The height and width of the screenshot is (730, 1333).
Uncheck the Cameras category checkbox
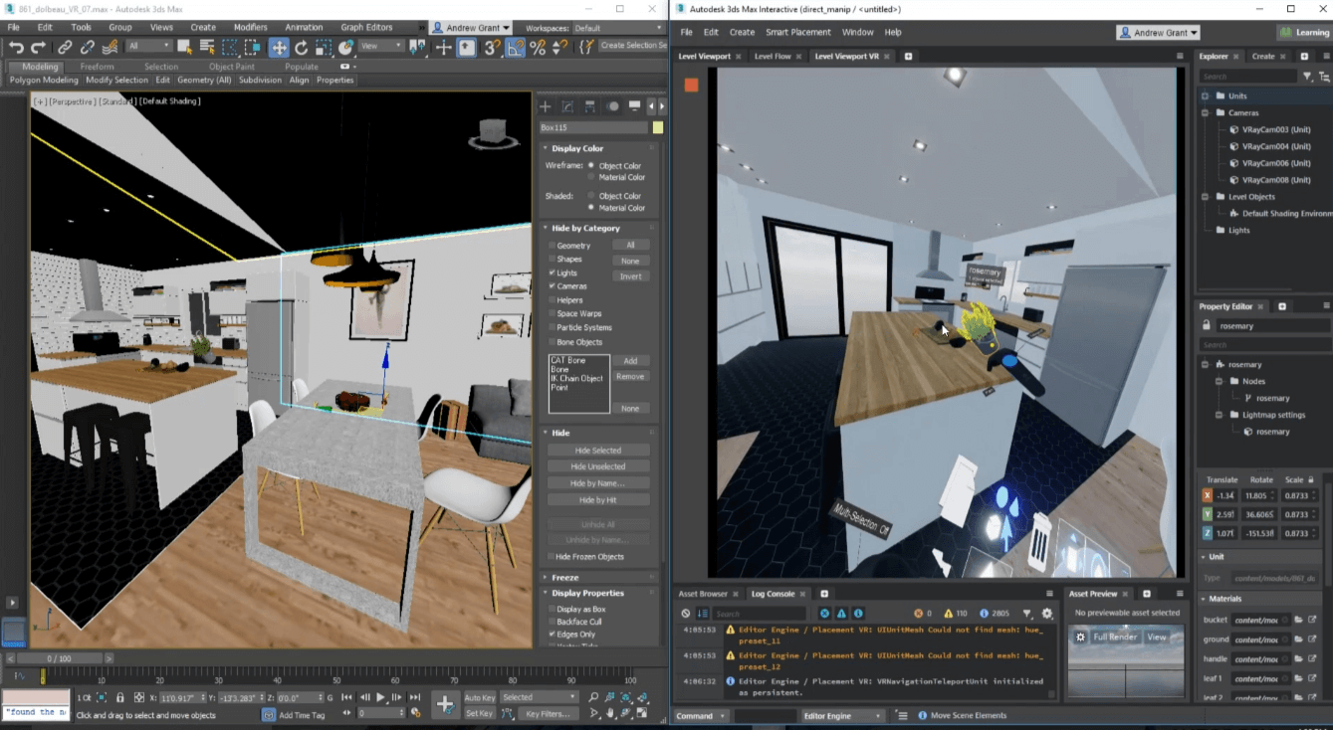[x=553, y=286]
